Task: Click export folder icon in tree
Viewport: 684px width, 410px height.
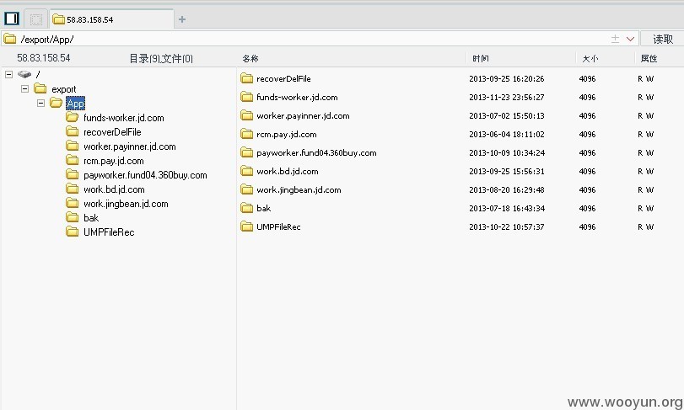Action: click(40, 88)
